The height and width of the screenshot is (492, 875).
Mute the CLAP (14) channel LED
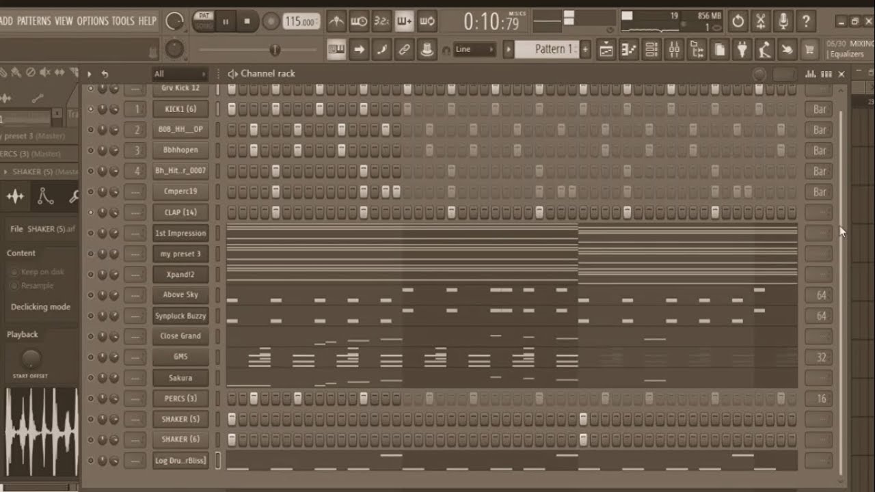tap(90, 212)
